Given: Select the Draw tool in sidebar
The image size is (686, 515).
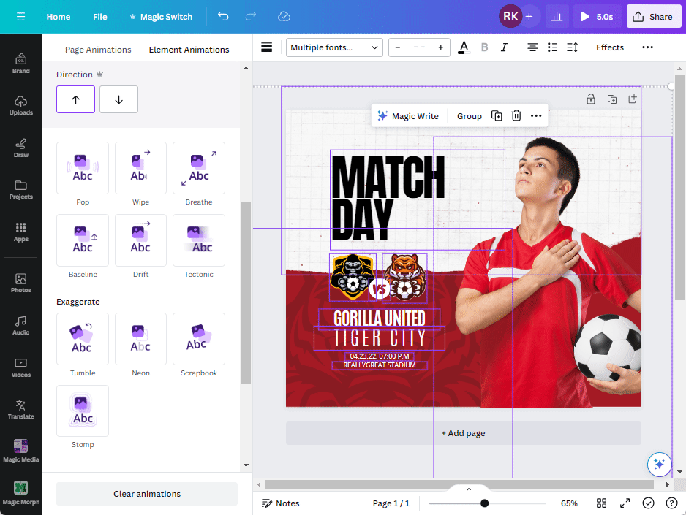Looking at the screenshot, I should click(20, 147).
